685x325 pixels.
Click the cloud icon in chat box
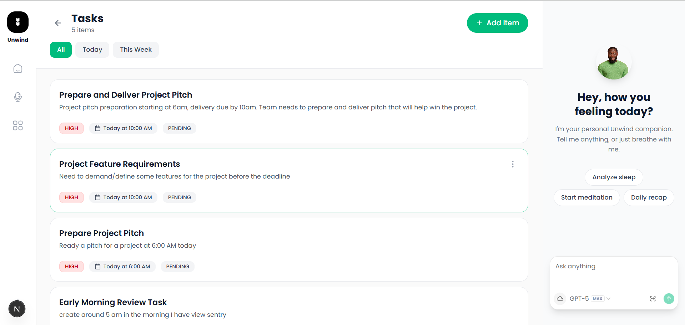(560, 299)
